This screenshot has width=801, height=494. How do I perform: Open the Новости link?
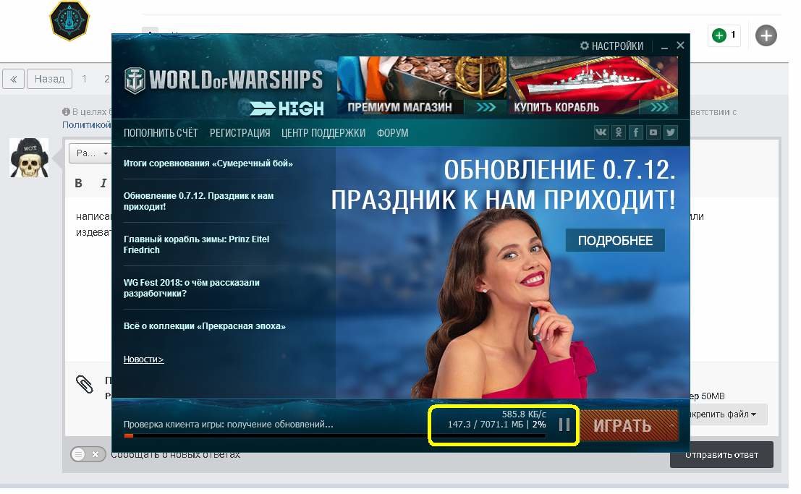143,359
